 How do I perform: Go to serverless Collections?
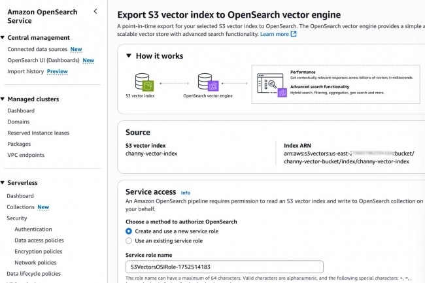(x=20, y=207)
